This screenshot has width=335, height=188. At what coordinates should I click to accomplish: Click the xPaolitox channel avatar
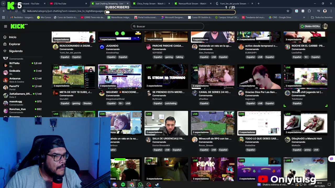pos(194,93)
